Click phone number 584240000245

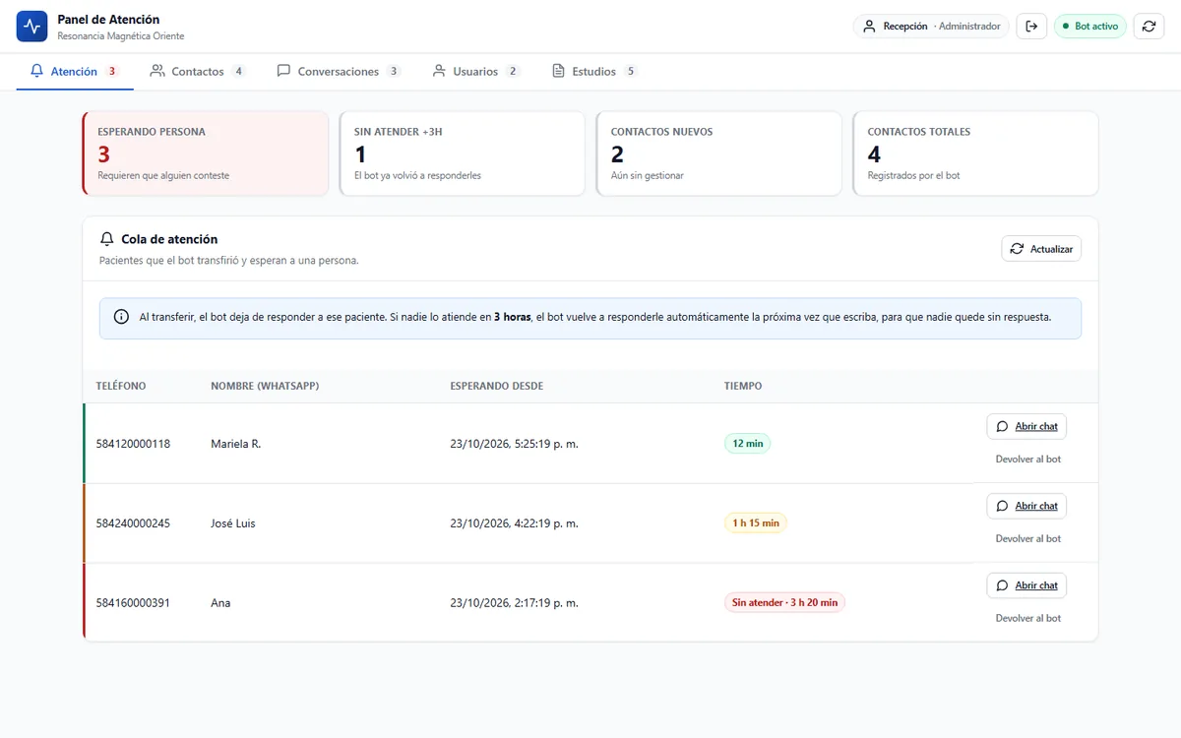pos(133,523)
